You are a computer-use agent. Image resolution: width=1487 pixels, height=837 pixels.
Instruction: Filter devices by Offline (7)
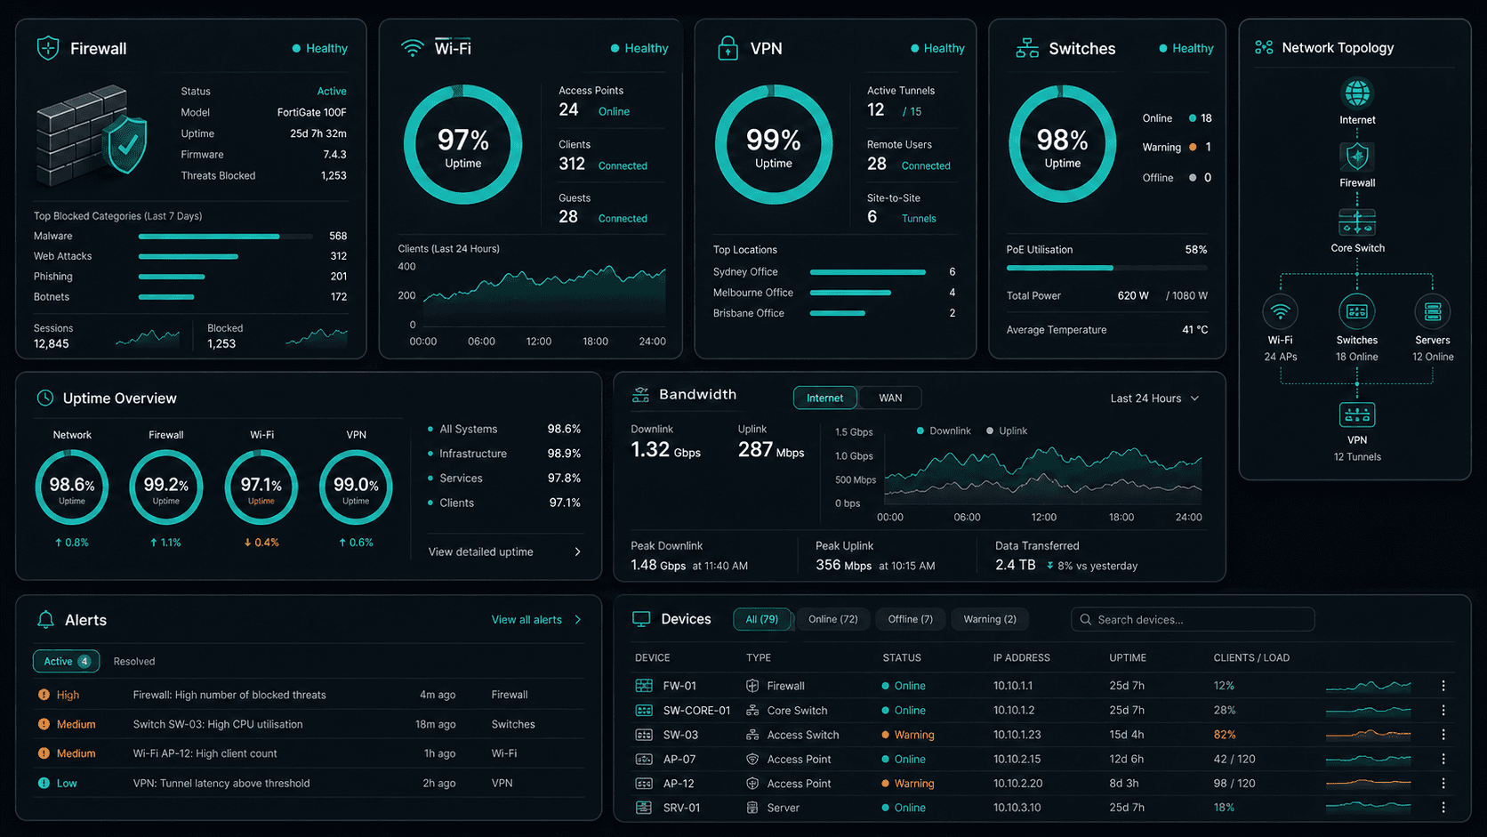coord(910,619)
